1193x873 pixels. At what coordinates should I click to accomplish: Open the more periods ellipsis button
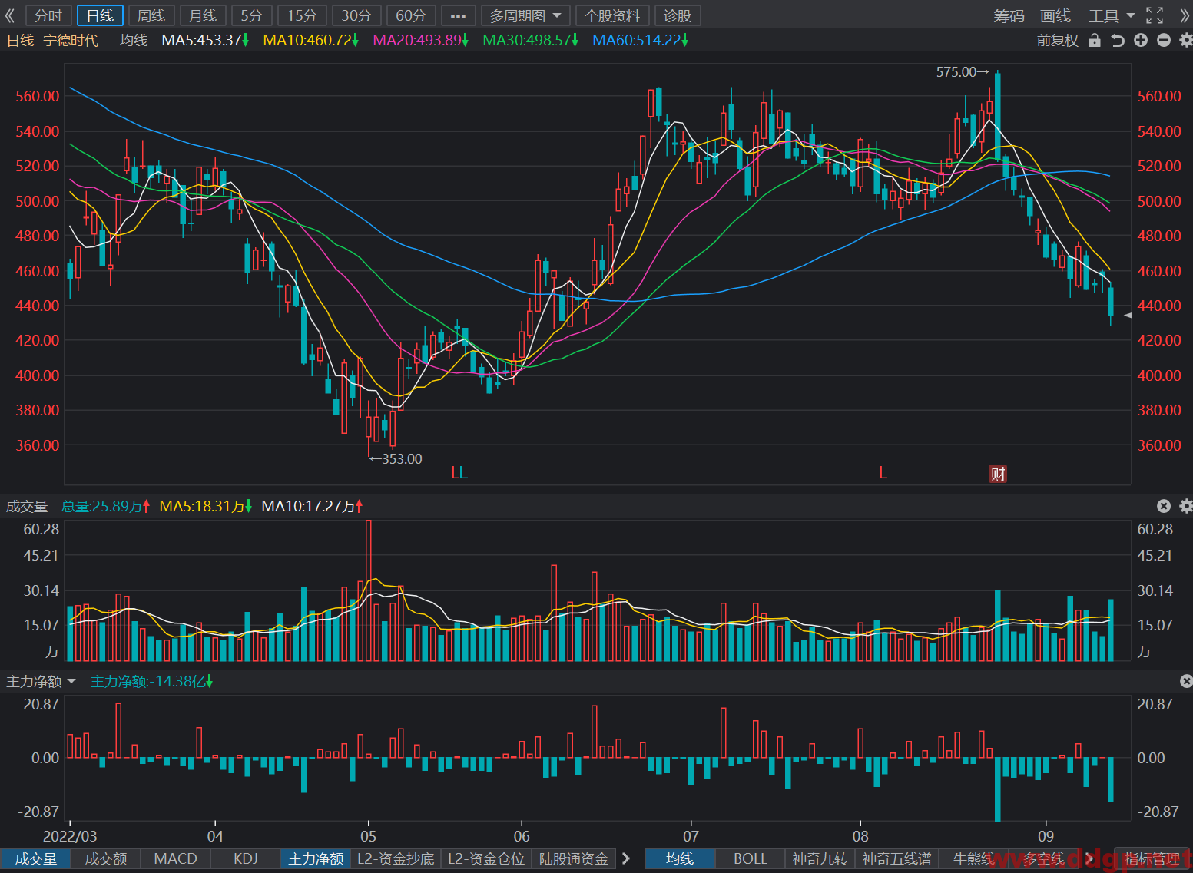click(458, 15)
